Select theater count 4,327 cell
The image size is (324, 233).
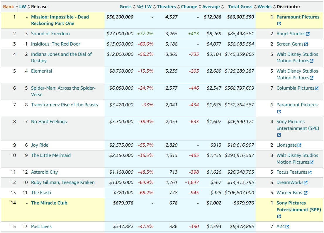[171, 17]
